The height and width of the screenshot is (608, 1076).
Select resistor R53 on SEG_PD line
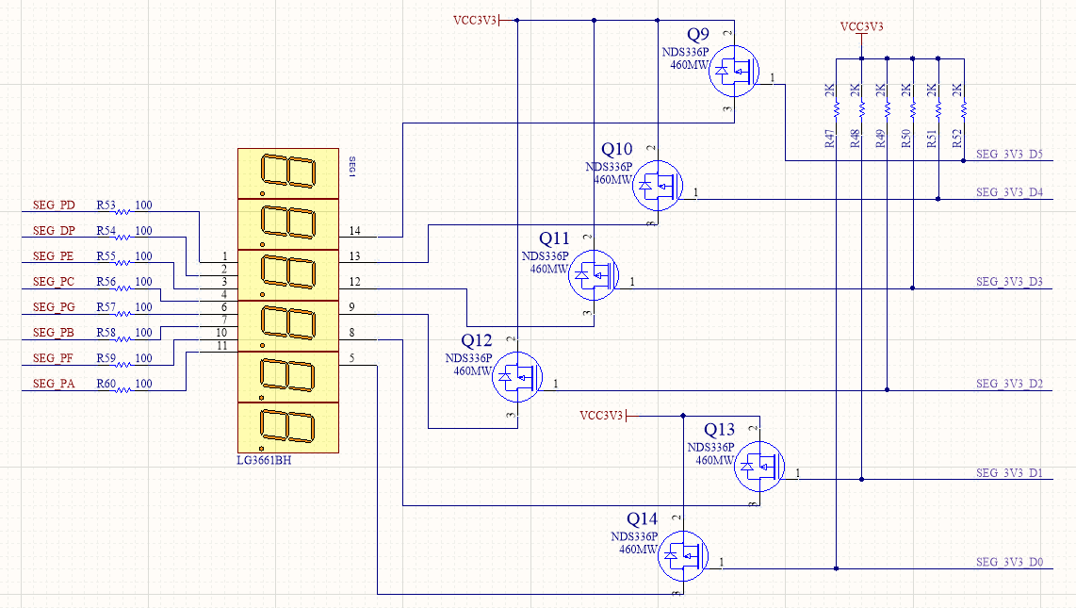pos(122,211)
